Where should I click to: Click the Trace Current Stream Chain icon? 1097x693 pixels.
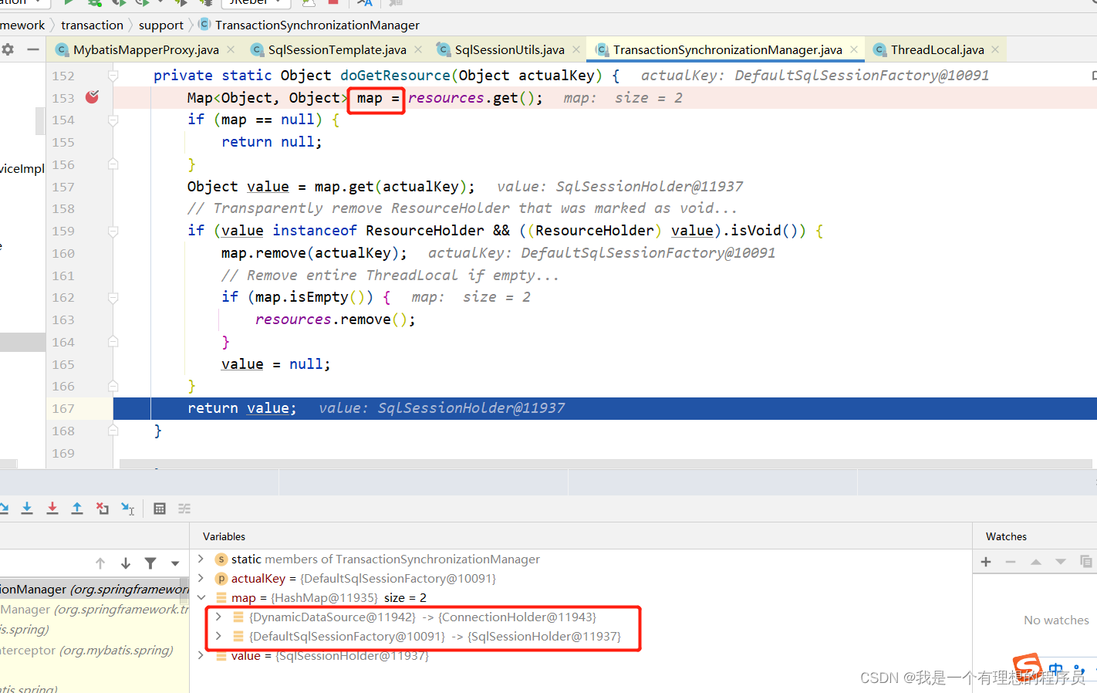coord(184,508)
